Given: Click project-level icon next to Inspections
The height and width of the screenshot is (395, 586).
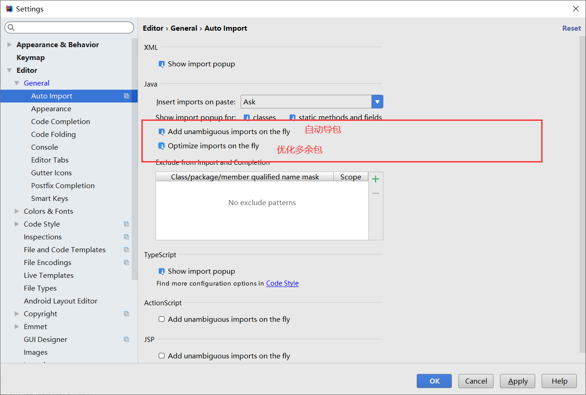Looking at the screenshot, I should [x=126, y=237].
